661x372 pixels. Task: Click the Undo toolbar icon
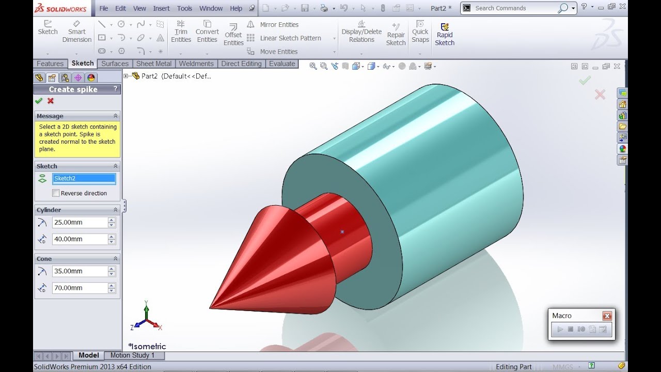[344, 8]
